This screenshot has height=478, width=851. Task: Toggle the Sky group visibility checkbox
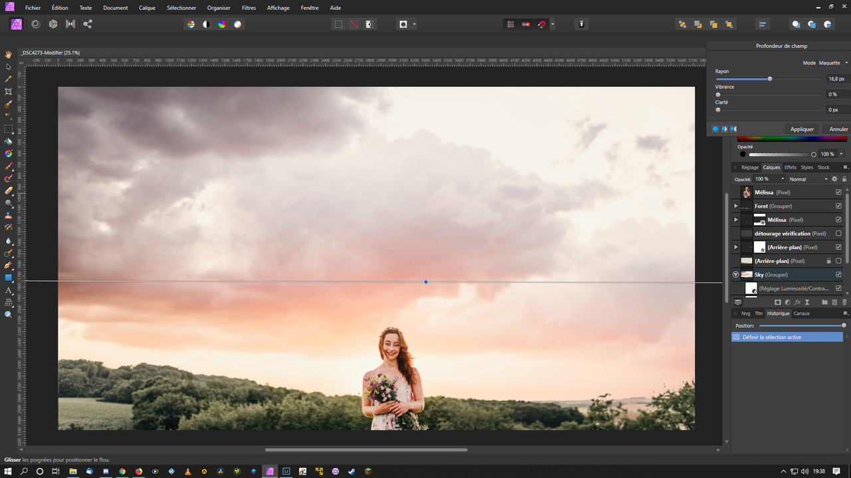coord(838,275)
